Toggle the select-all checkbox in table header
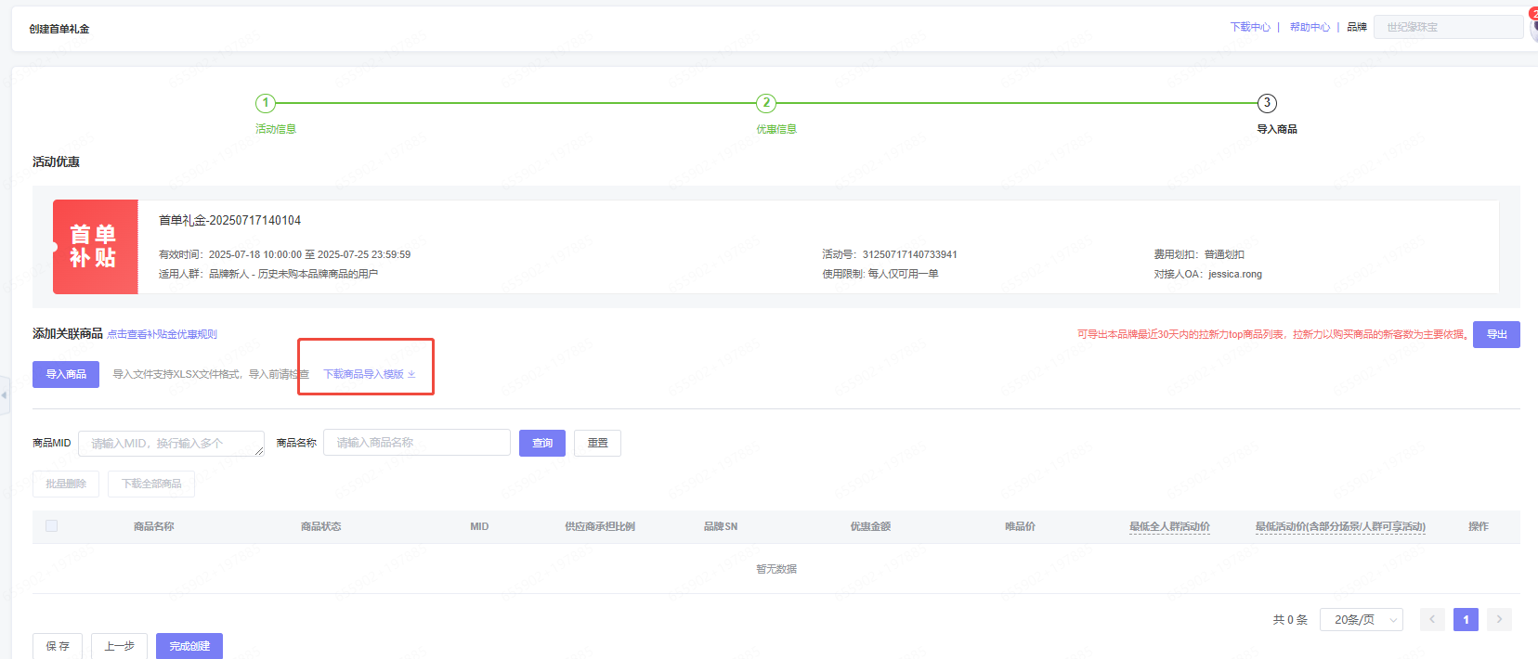 [x=52, y=526]
